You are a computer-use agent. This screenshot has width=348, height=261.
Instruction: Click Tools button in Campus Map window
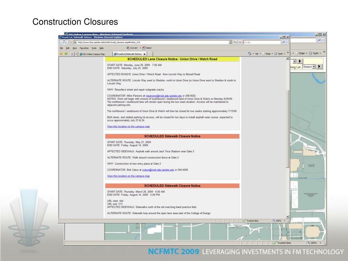tap(315, 53)
